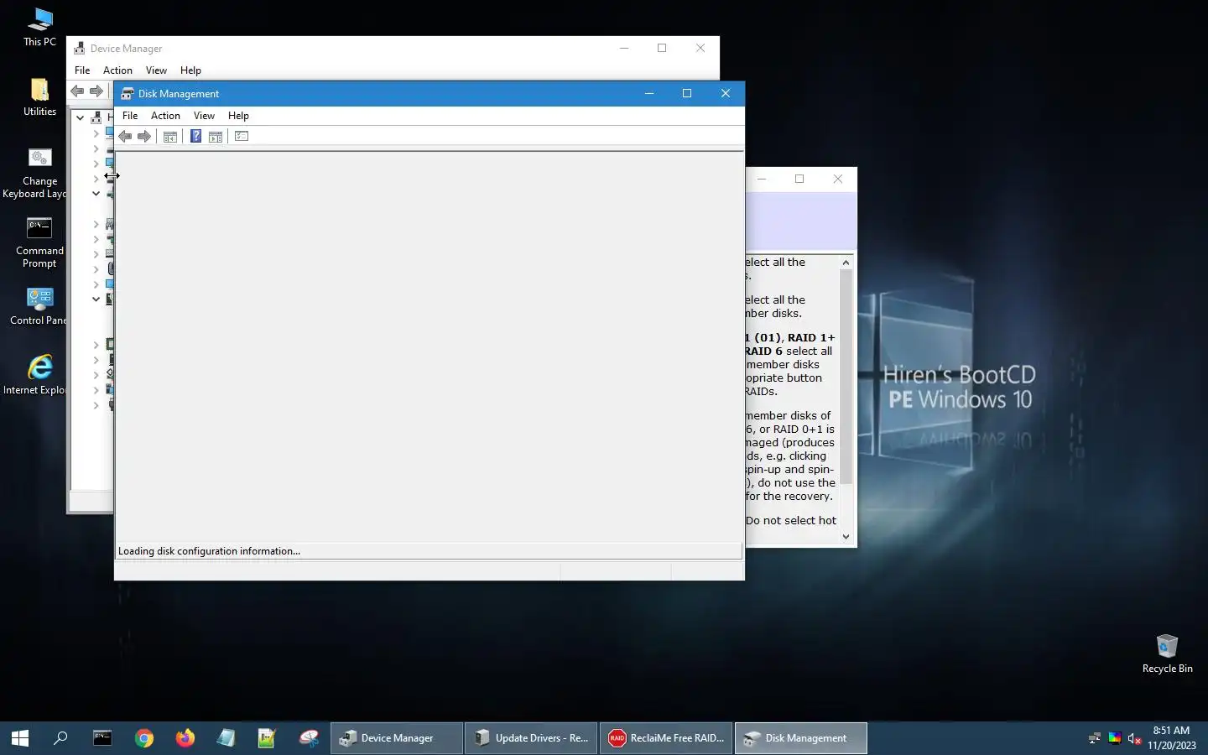This screenshot has width=1208, height=755.
Task: Open Disk Management's View menu
Action: pyautogui.click(x=204, y=116)
